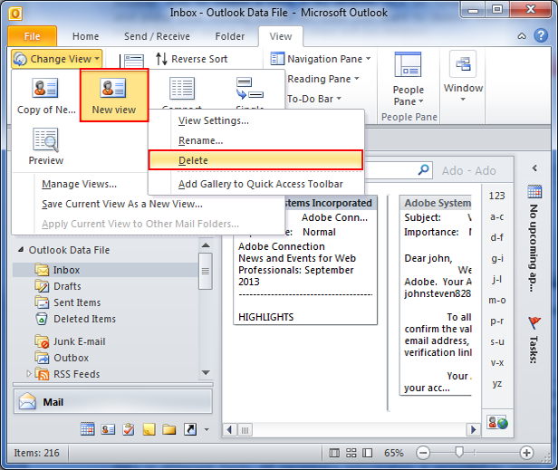Viewport: 558px width, 470px height.
Task: Open the Window dropdown button
Action: coord(463,76)
